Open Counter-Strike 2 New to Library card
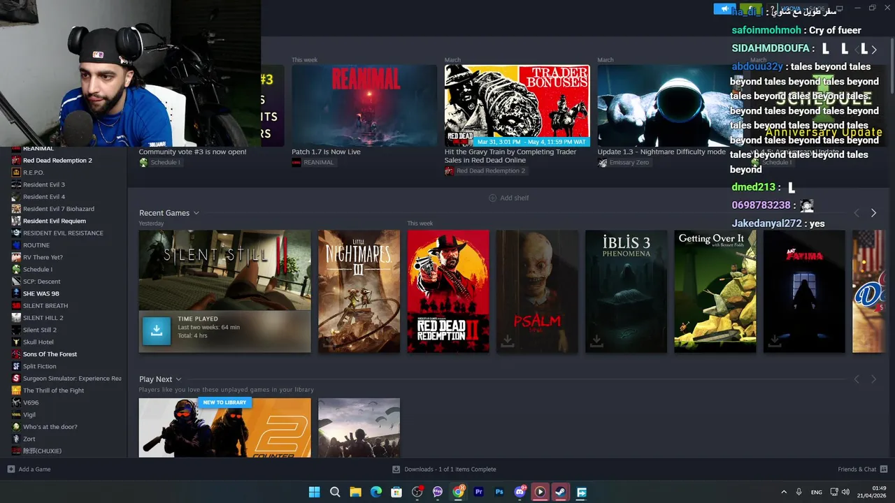This screenshot has width=895, height=503. click(224, 428)
